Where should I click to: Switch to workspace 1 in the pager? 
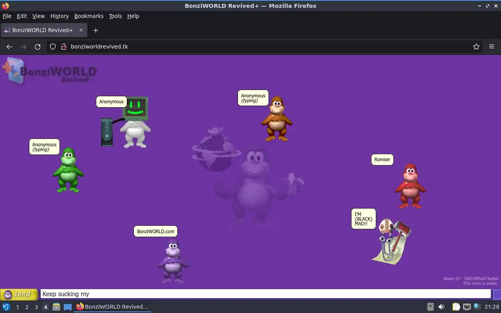(17, 307)
